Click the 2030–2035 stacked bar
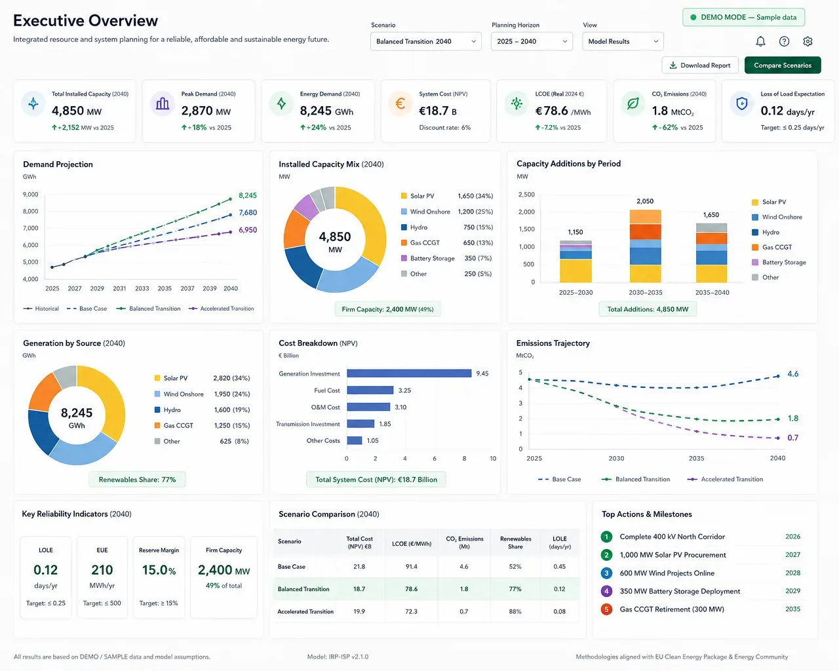The height and width of the screenshot is (671, 839). click(x=645, y=246)
